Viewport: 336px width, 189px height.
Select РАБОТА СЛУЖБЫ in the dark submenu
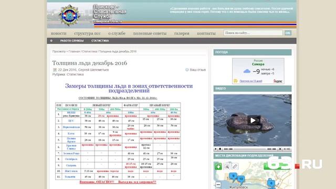tap(72, 41)
